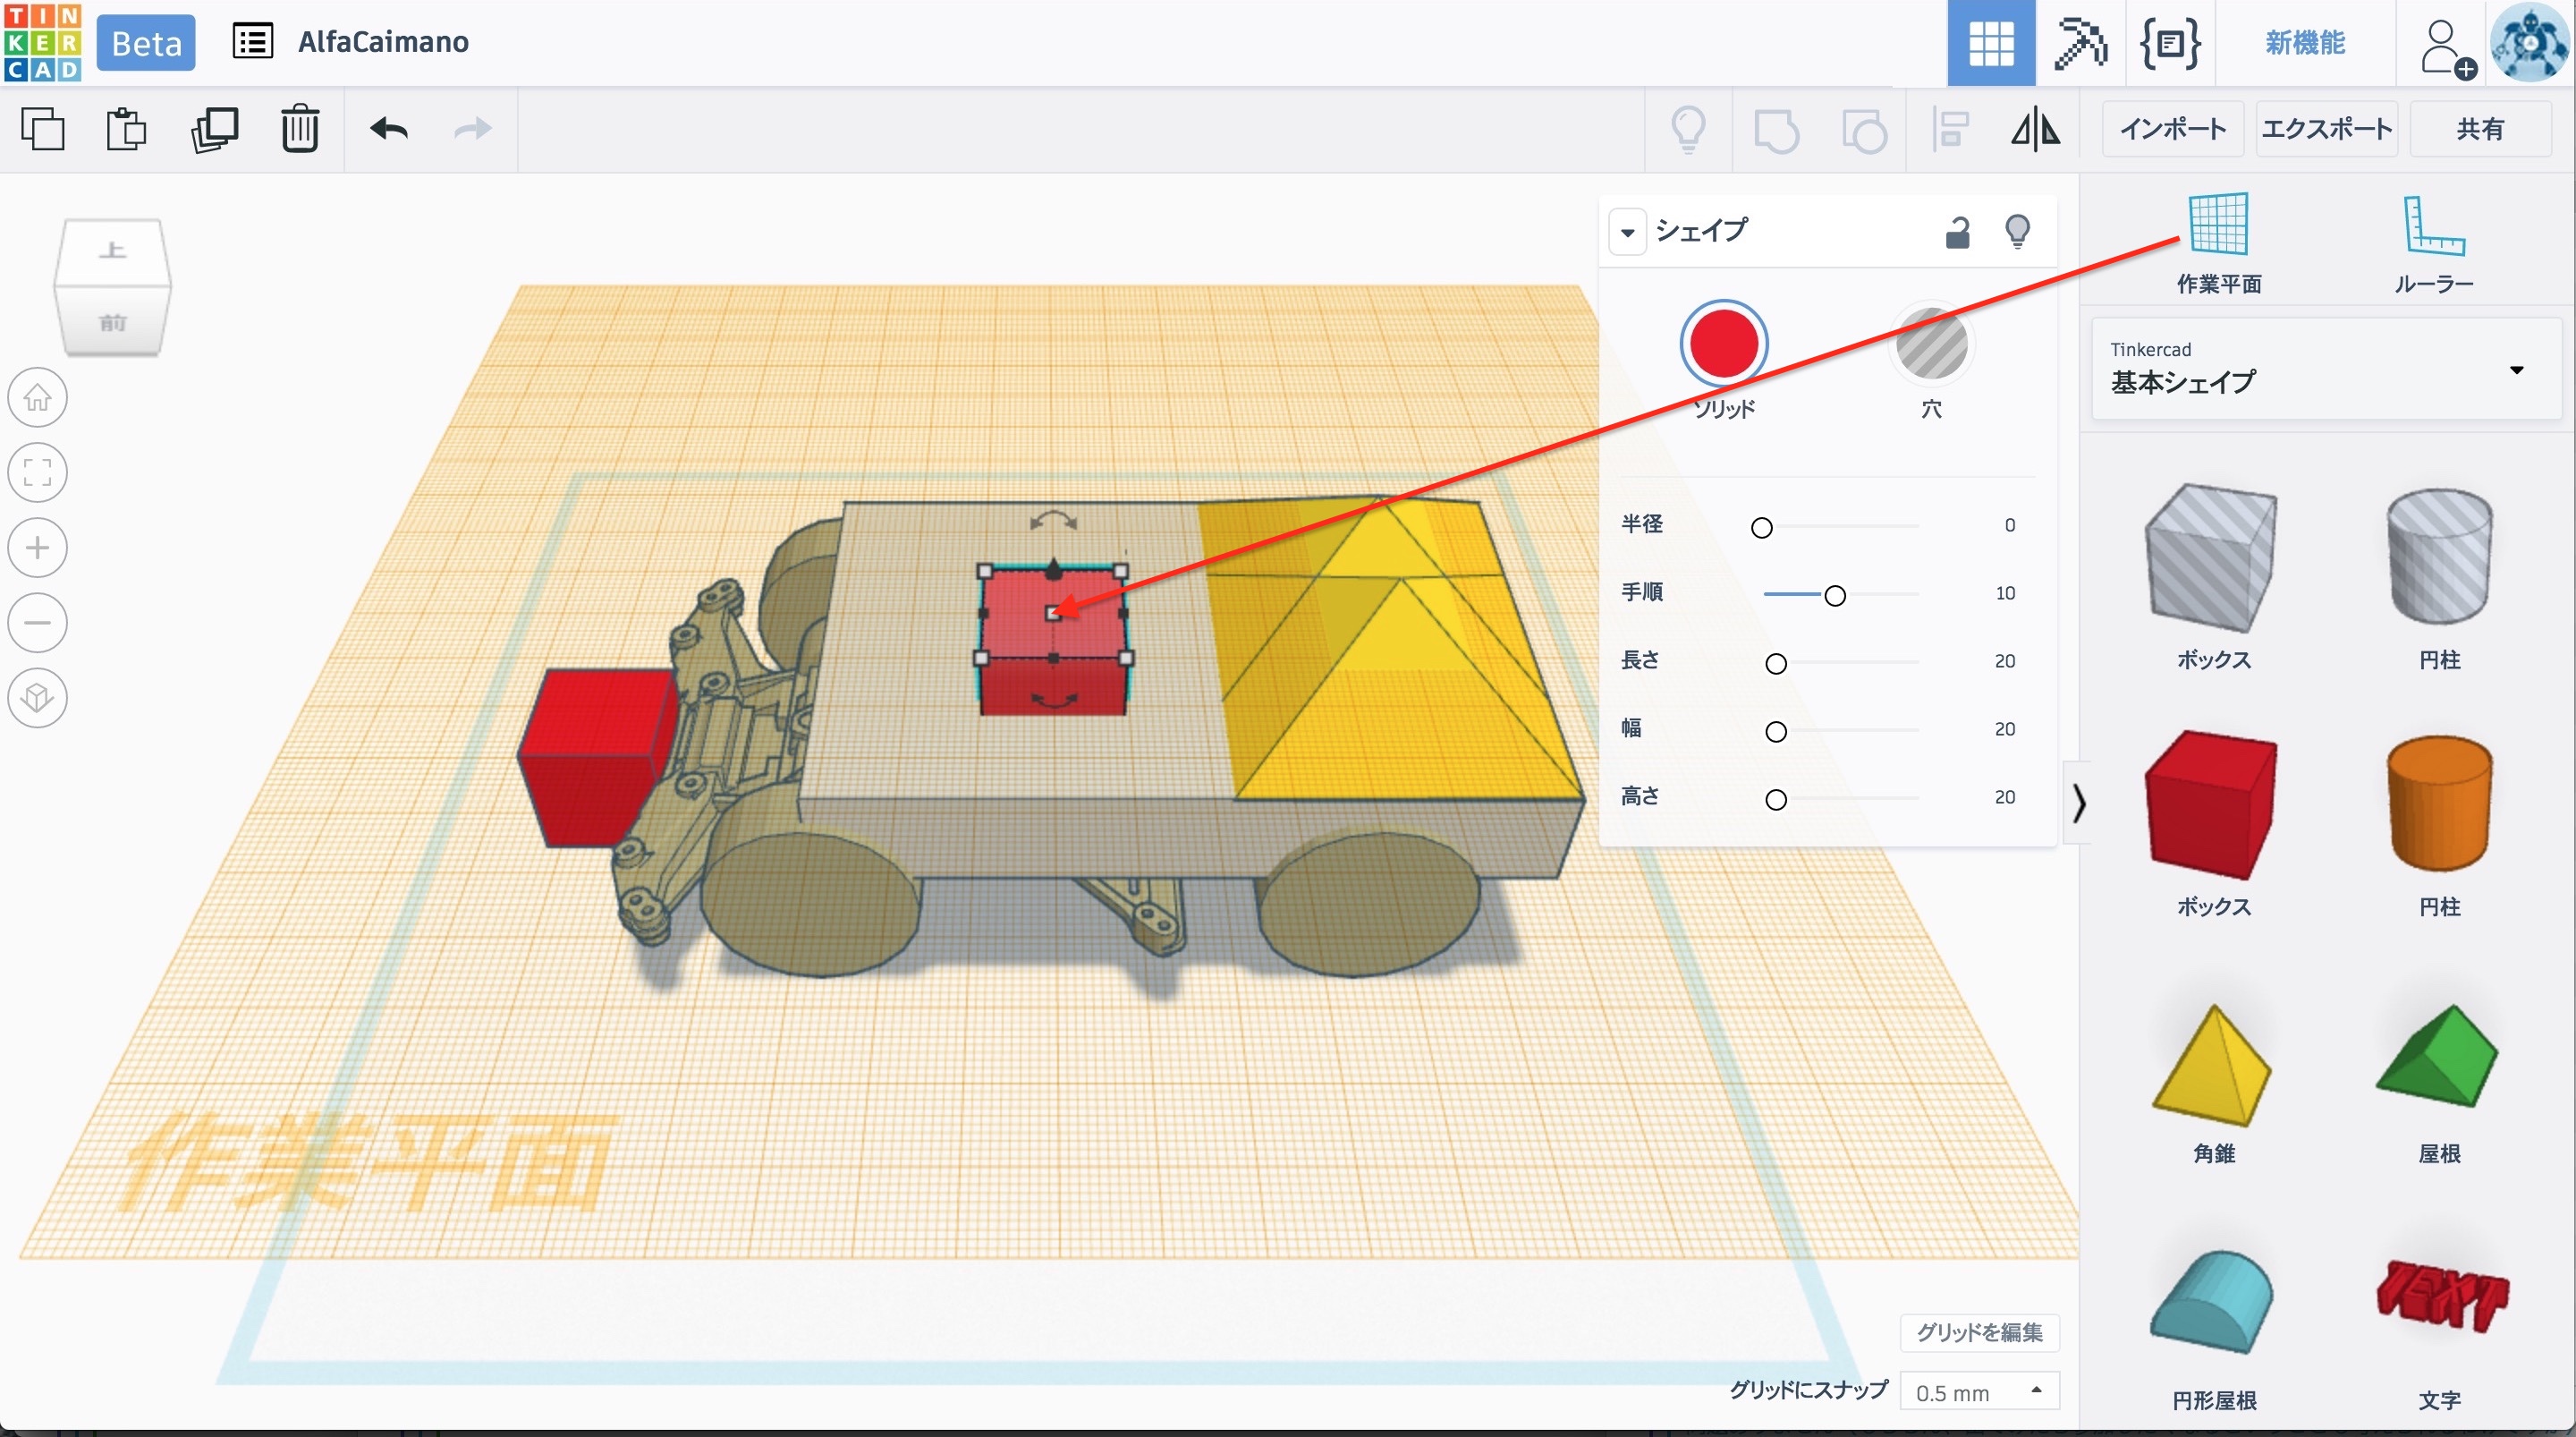The width and height of the screenshot is (2576, 1437).
Task: Switch shape to hole (穴) mode
Action: (x=1931, y=344)
